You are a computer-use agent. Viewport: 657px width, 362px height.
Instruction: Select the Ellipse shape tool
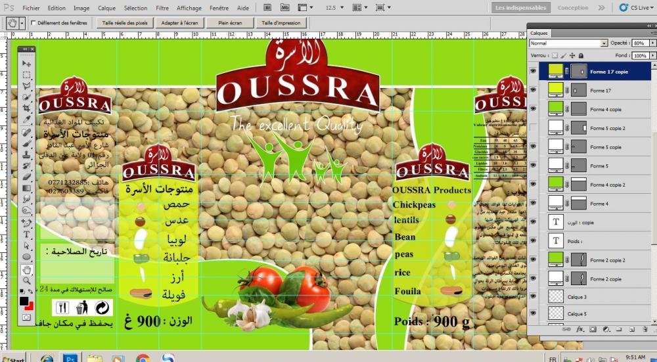click(26, 257)
